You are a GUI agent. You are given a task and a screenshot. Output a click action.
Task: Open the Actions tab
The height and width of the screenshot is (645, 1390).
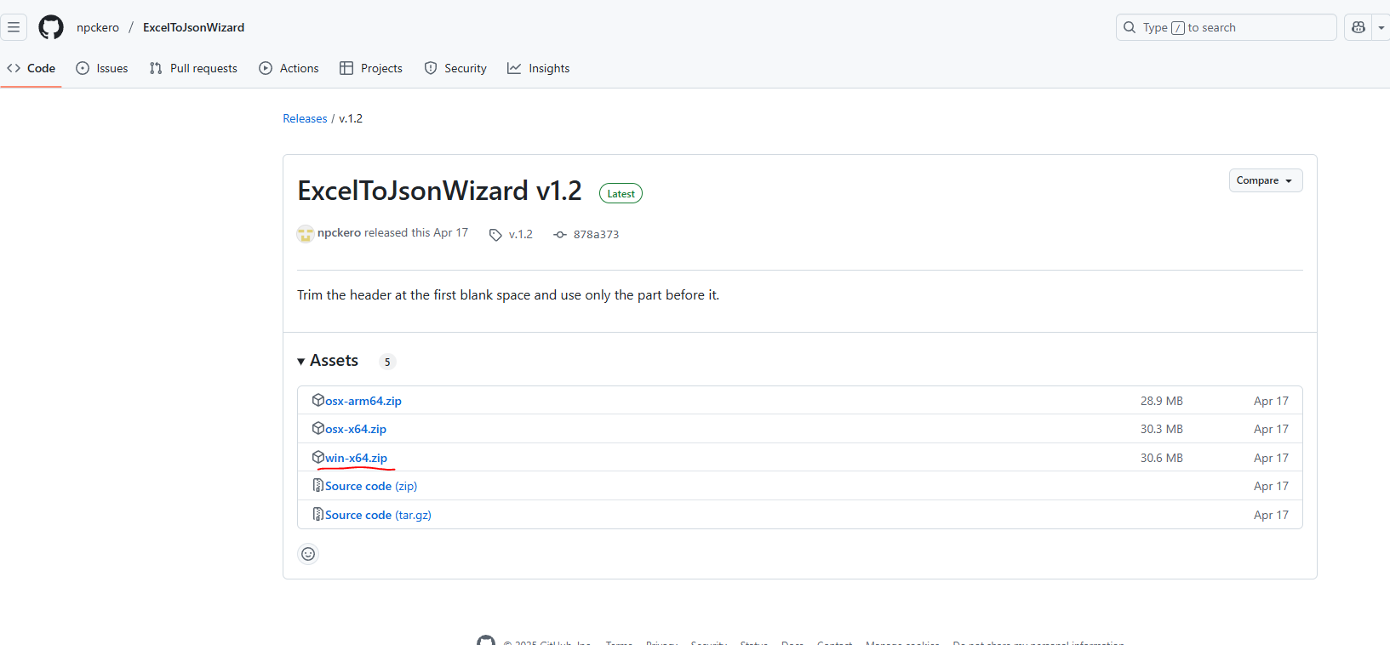(x=289, y=68)
